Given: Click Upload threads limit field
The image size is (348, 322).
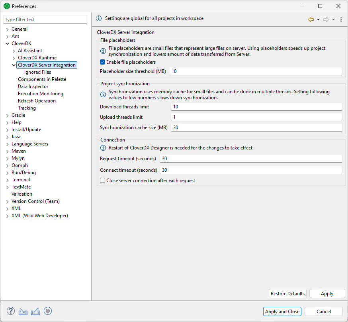Looking at the screenshot, I should pyautogui.click(x=256, y=117).
